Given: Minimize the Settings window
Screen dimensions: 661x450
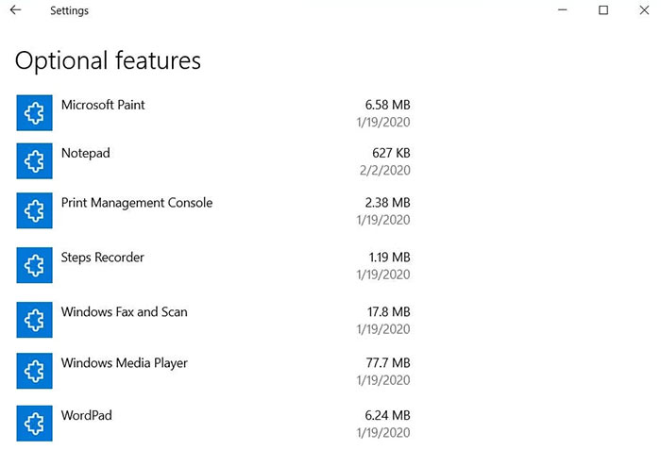Looking at the screenshot, I should [x=563, y=10].
